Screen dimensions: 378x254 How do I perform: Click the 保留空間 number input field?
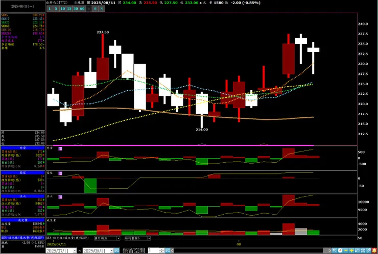coord(153,250)
